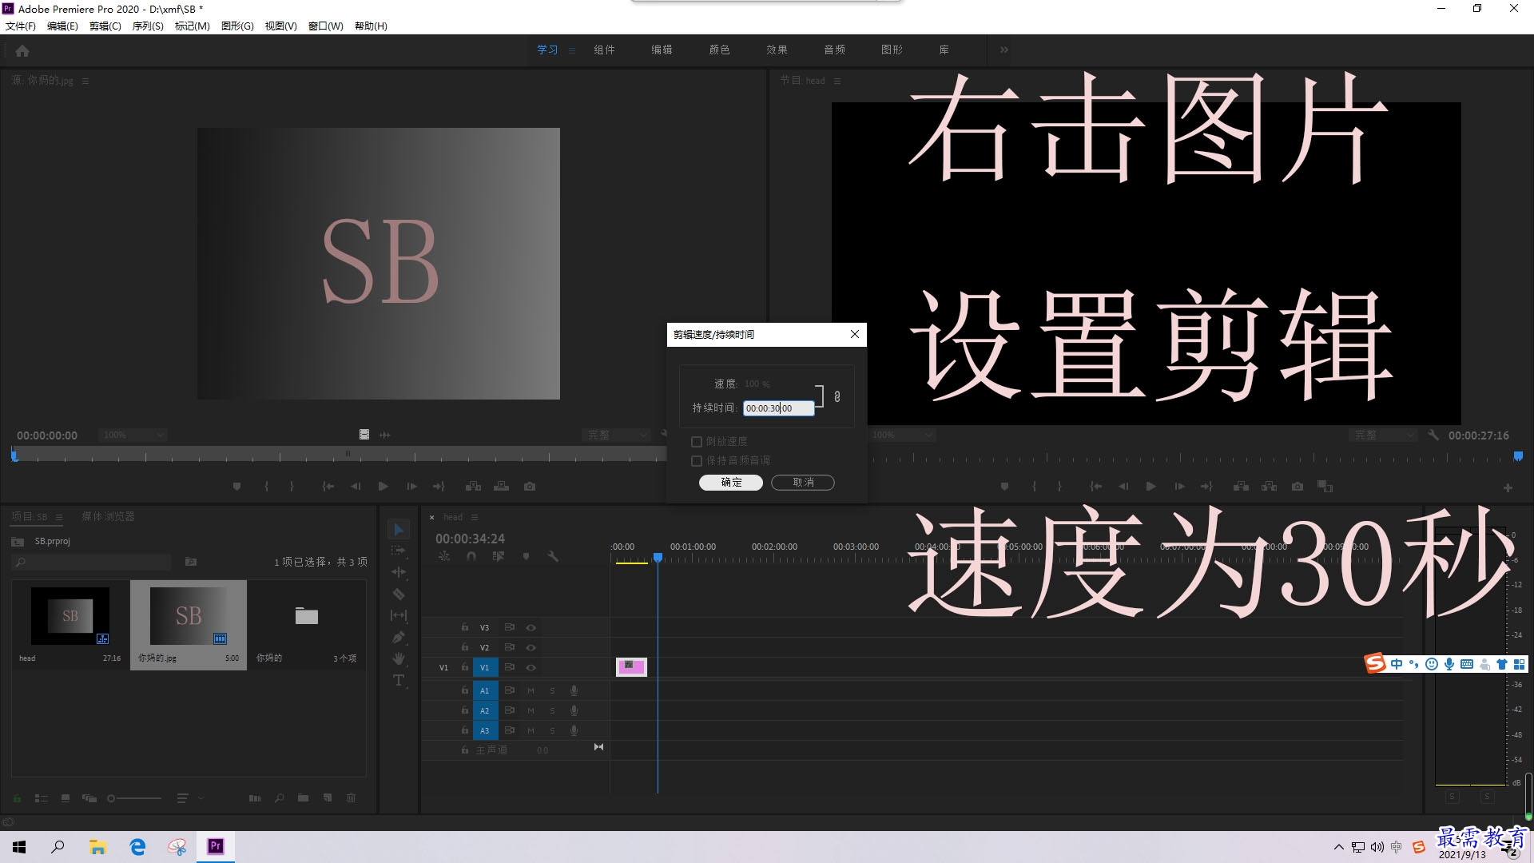
Task: Click Export Frame camera in Source monitor
Action: coord(530,486)
